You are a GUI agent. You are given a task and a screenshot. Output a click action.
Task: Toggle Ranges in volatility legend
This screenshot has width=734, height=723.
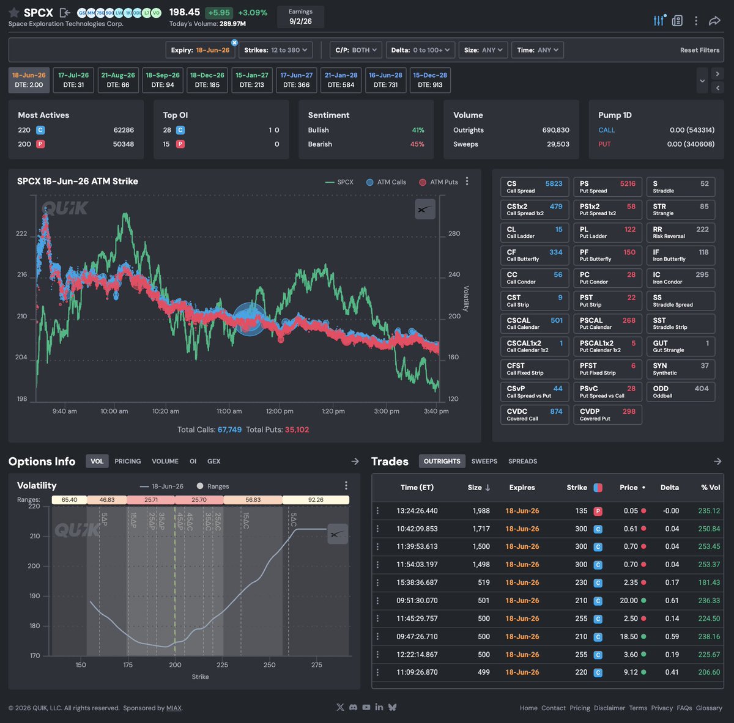coord(213,486)
